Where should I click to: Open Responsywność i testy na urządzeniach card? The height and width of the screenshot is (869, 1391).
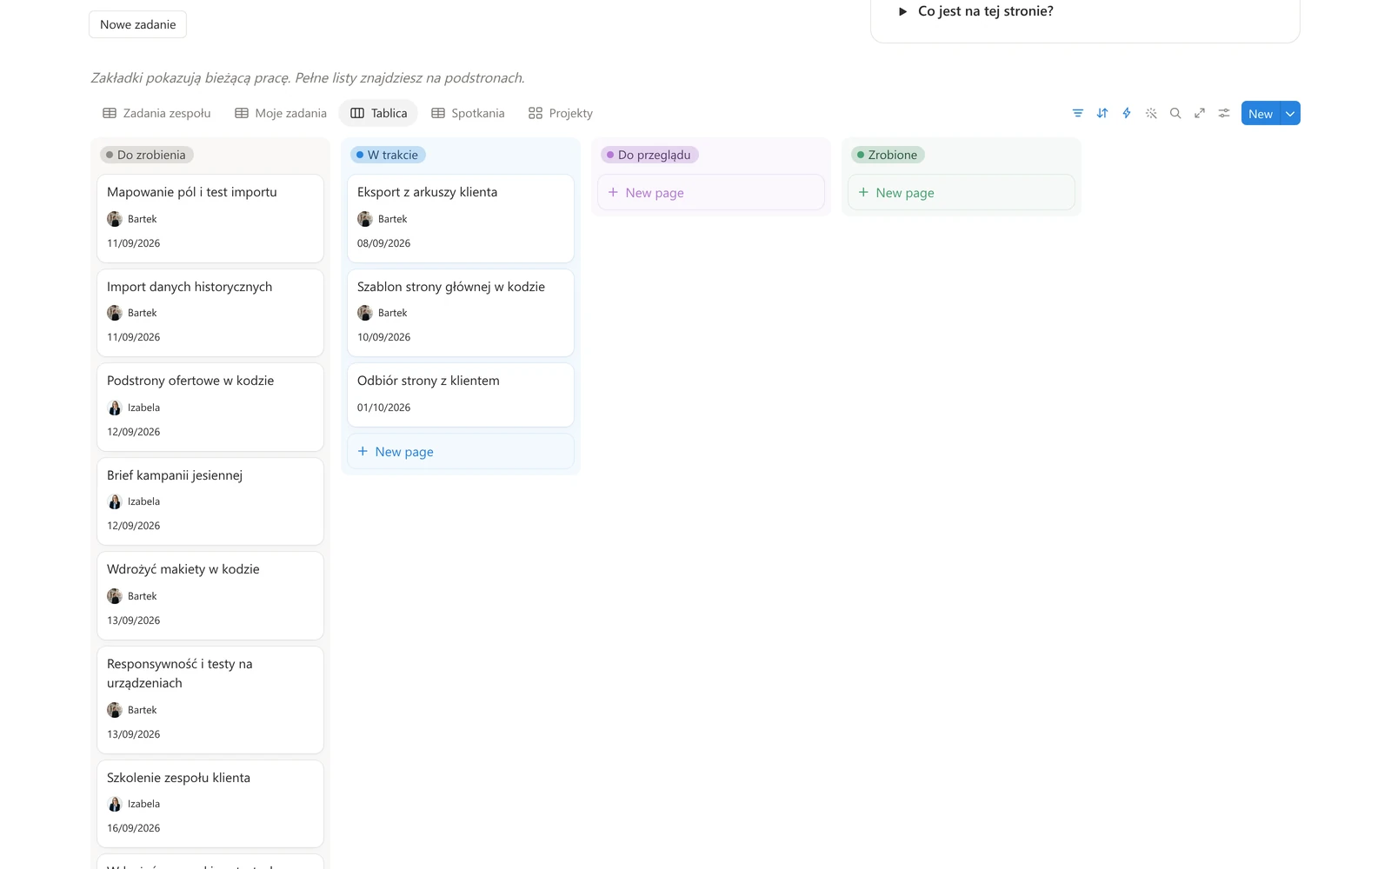(x=210, y=700)
